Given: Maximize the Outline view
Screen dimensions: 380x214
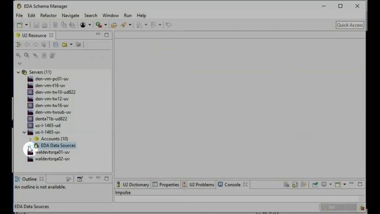Looking at the screenshot, I should tap(106, 178).
